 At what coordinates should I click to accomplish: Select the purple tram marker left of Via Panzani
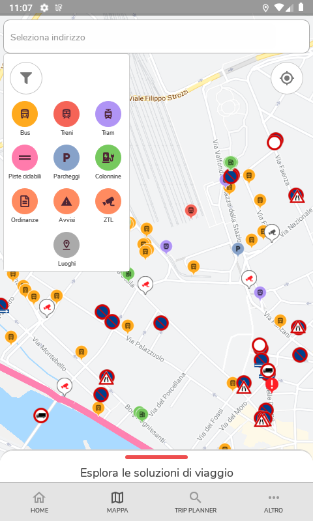click(x=260, y=292)
